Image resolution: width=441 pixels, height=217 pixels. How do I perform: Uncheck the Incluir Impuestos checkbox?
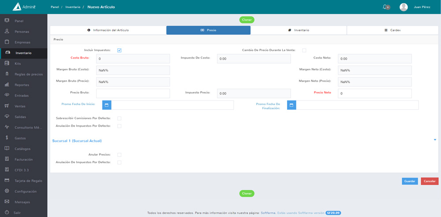[x=120, y=50]
